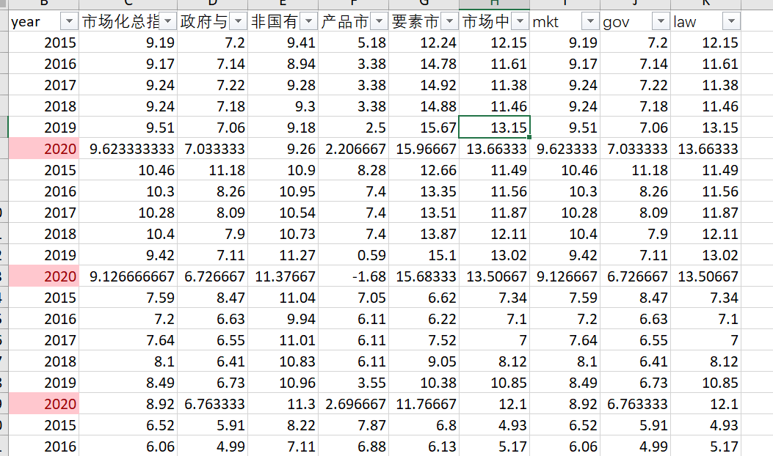Select the cell containing 11.37667

coord(283,276)
